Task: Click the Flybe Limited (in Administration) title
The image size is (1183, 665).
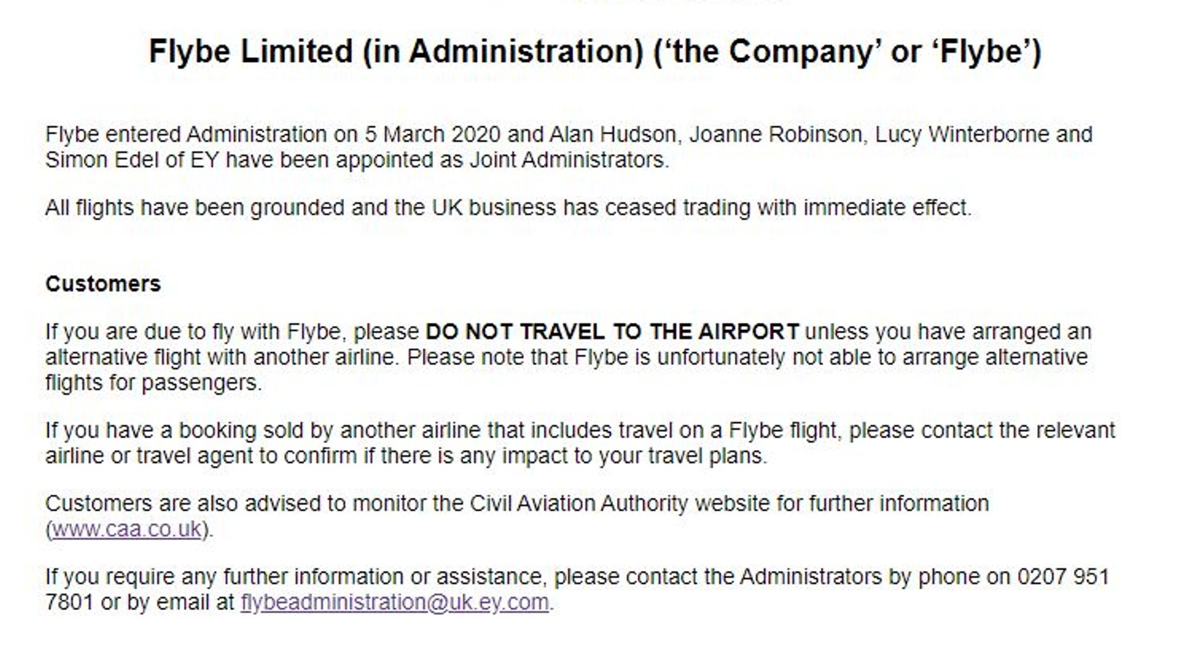Action: (x=595, y=51)
